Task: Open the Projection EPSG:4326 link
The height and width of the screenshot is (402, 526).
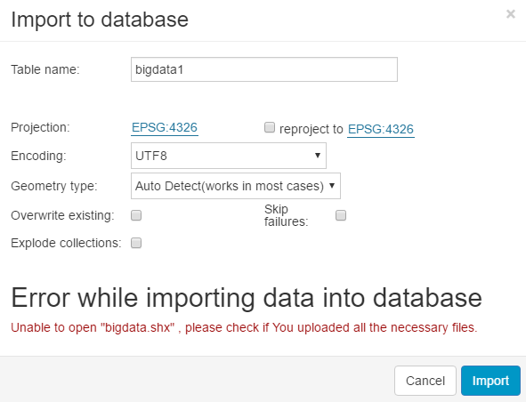Action: (165, 128)
